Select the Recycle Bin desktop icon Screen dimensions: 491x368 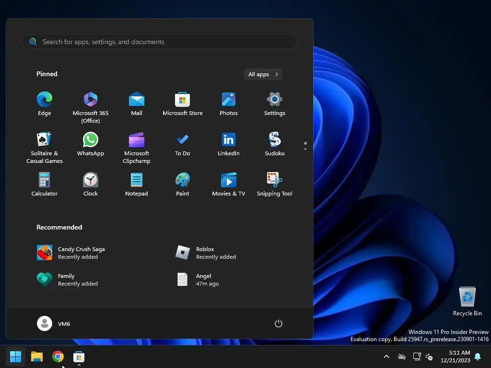click(467, 301)
